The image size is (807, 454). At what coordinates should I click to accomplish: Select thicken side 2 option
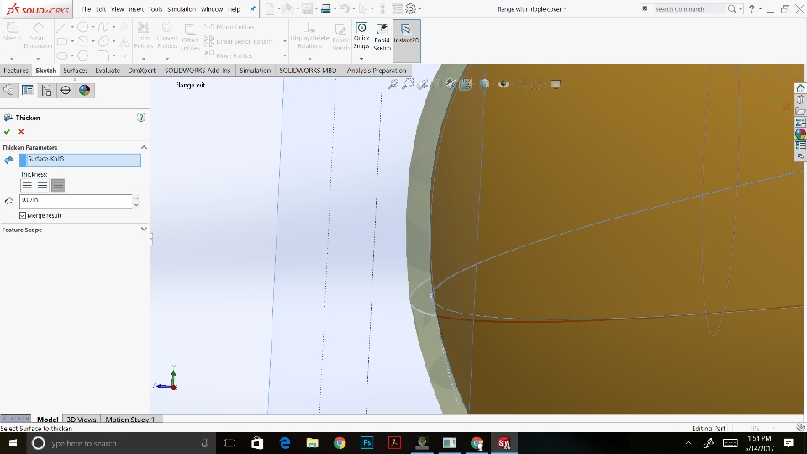58,185
